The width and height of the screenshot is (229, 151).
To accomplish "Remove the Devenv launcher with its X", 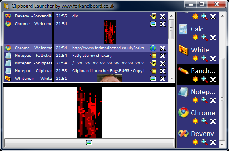I will coord(213,142).
